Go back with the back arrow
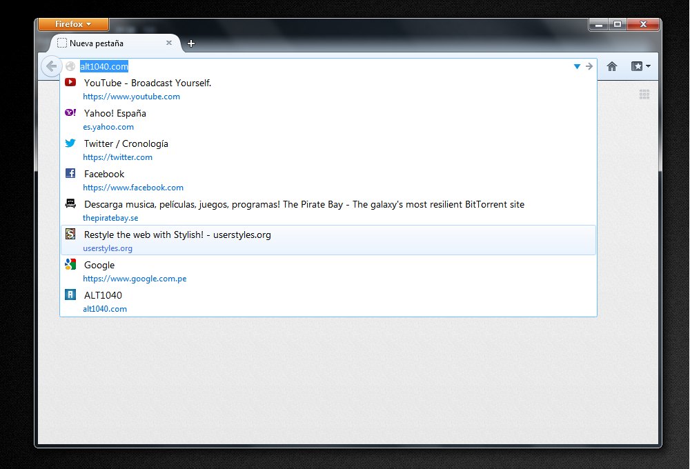This screenshot has height=469, width=690. tap(51, 66)
